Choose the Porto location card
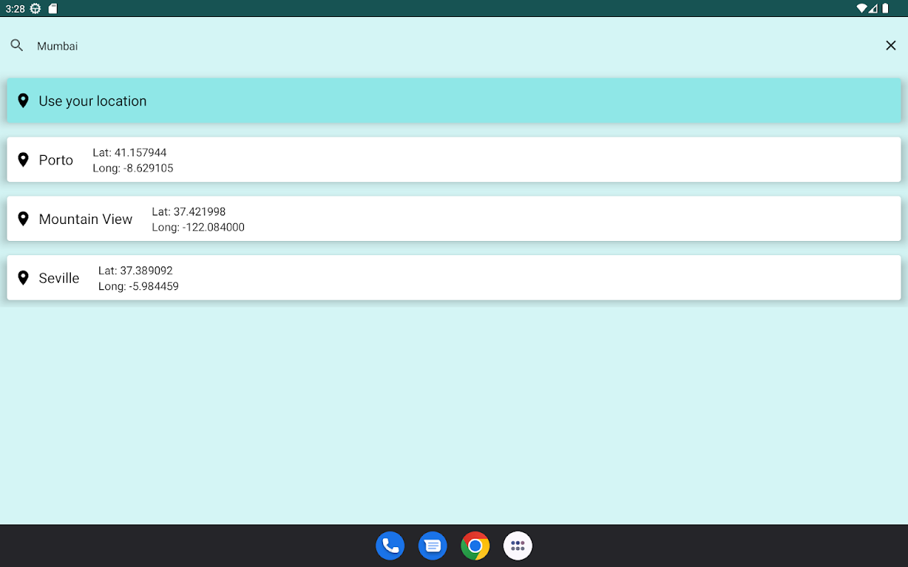This screenshot has height=567, width=908. 454,159
